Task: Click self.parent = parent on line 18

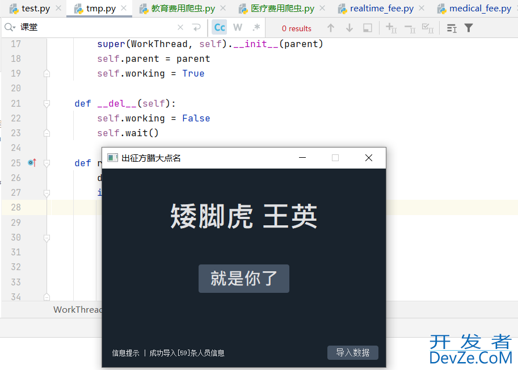Action: point(154,59)
